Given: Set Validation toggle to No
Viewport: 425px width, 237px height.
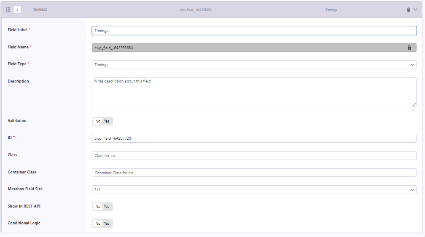Looking at the screenshot, I should [x=98, y=121].
